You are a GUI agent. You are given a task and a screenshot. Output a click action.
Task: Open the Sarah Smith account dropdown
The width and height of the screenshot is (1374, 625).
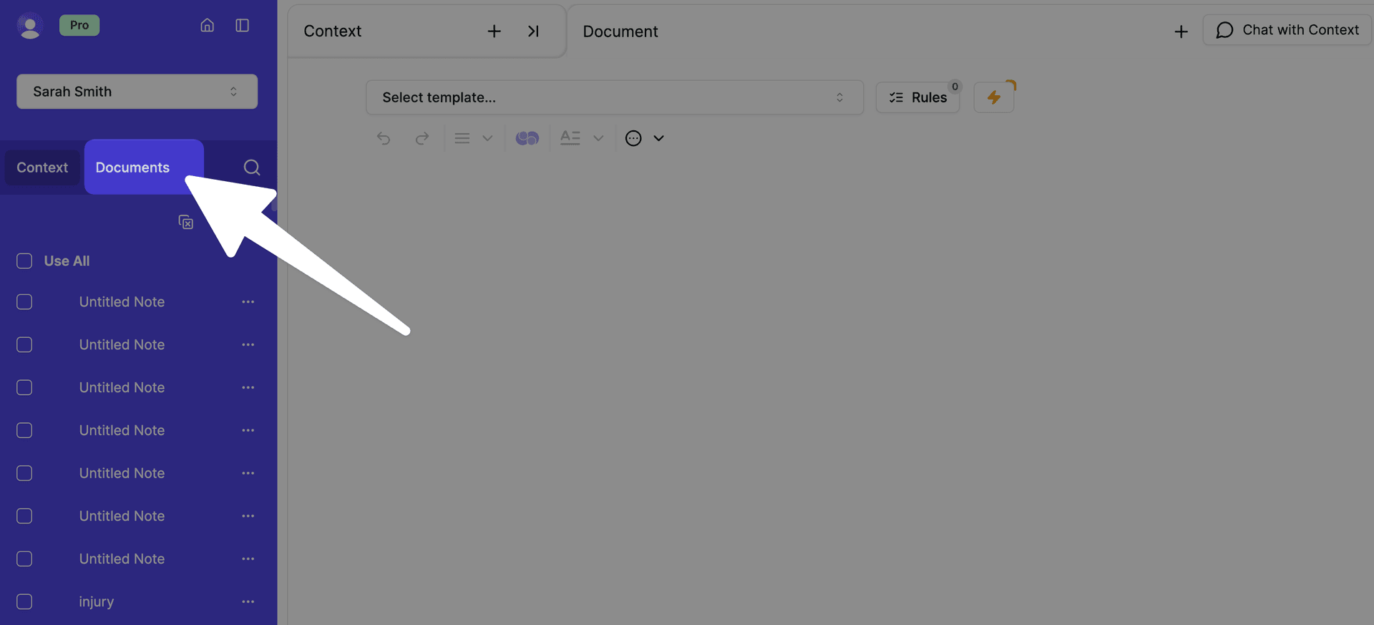137,92
